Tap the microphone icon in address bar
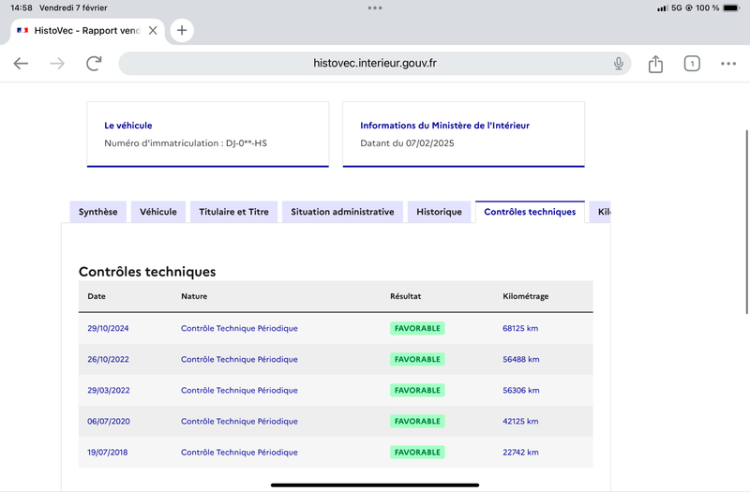750x492 pixels. click(619, 63)
